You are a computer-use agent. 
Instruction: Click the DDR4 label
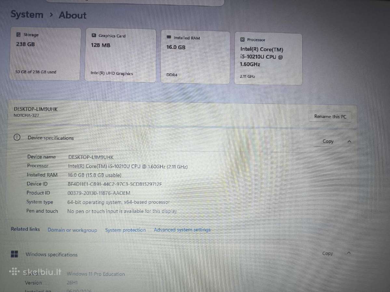172,75
